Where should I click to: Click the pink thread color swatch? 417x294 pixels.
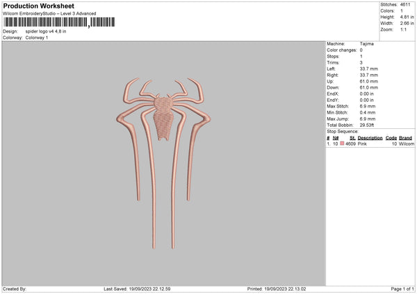point(342,144)
